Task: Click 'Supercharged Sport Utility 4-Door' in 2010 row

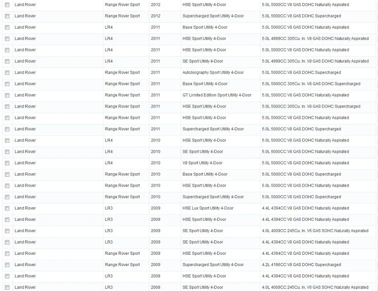Action: [213, 197]
